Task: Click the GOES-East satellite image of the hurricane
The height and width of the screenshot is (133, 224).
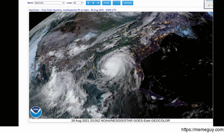Action: 121,65
